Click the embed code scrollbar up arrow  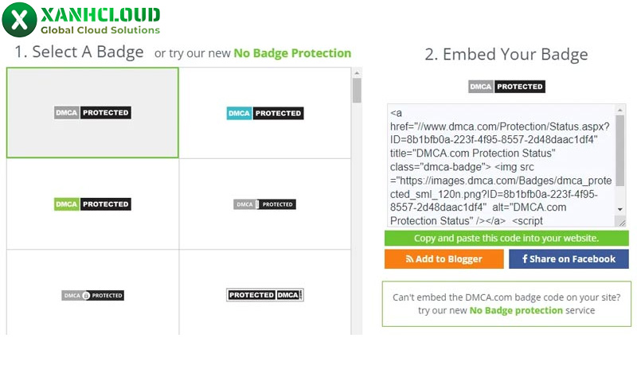pyautogui.click(x=620, y=109)
